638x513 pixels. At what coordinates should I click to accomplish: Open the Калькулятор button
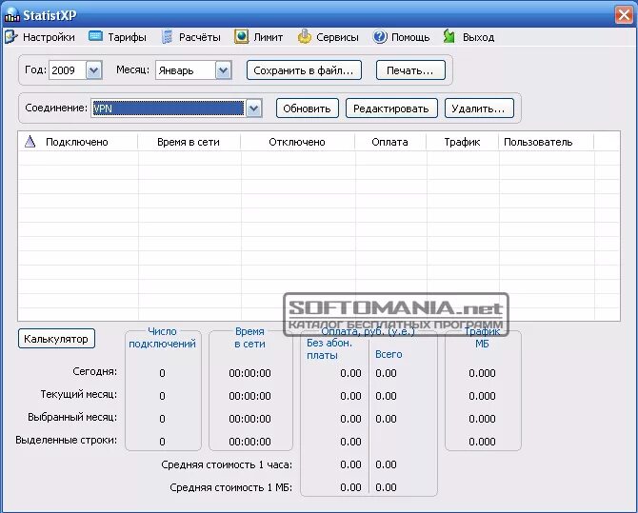[x=56, y=339]
